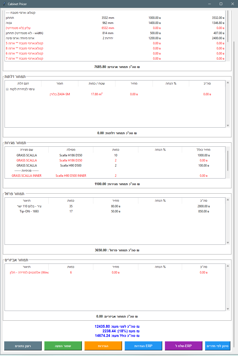Click the 2238.44 VAT 18% line
Viewport: 238px width, 356px height.
click(121, 331)
